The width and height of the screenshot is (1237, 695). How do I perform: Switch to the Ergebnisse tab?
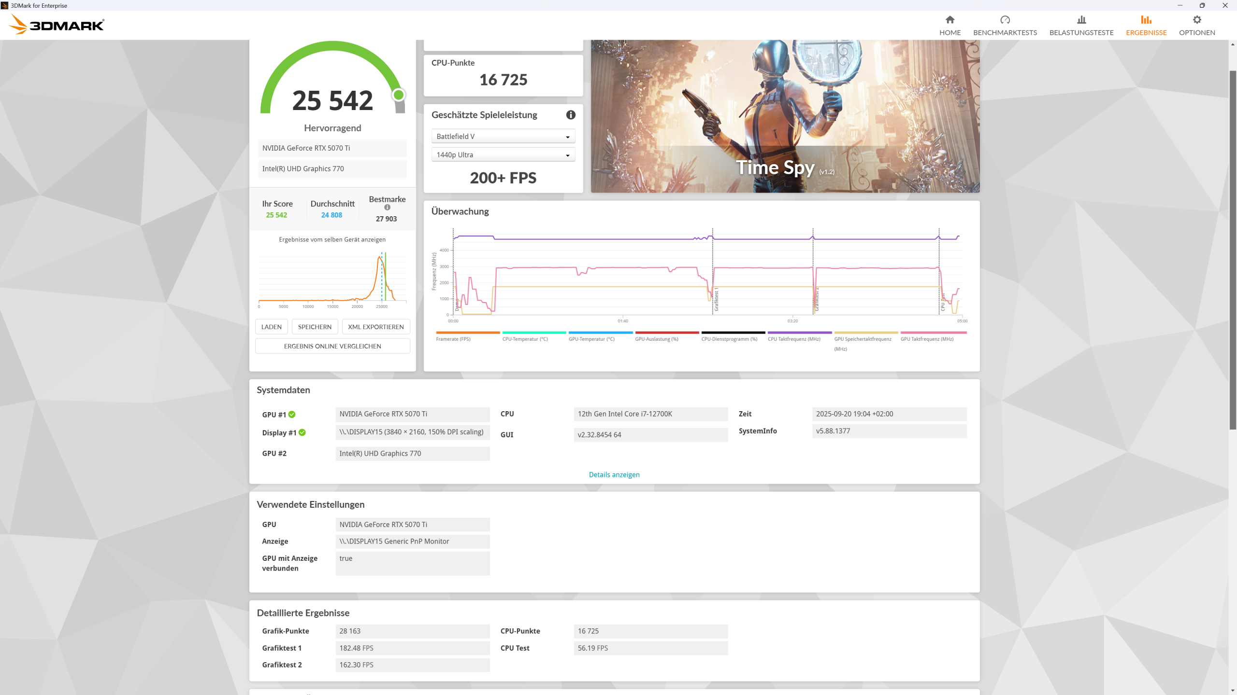[x=1146, y=32]
